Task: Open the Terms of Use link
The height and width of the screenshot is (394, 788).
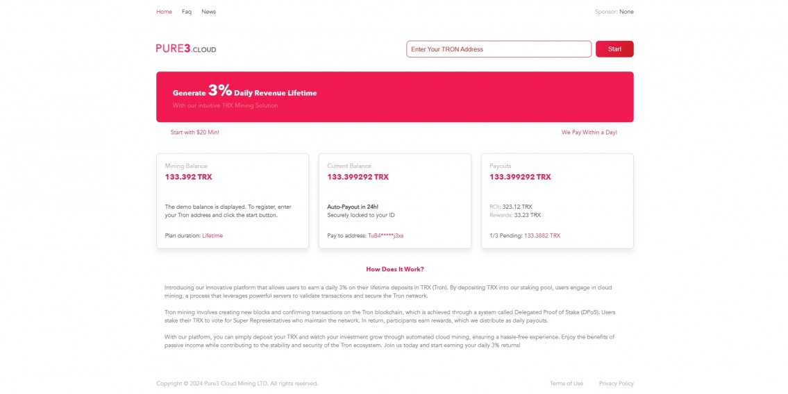Action: (567, 384)
